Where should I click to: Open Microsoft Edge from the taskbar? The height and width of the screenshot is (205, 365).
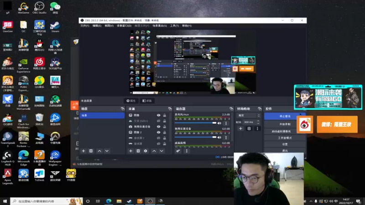coord(109,201)
